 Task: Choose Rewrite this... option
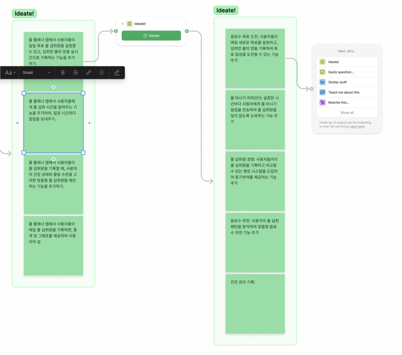pos(347,103)
